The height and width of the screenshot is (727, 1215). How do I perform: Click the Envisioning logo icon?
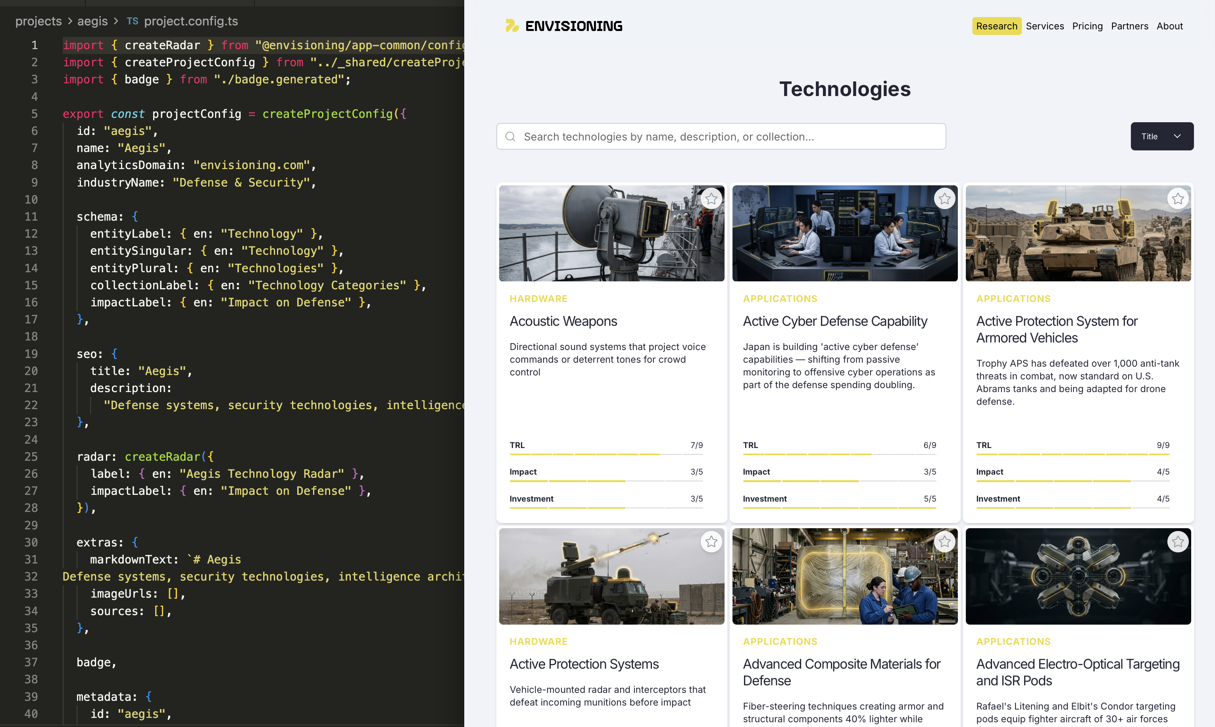pos(512,26)
